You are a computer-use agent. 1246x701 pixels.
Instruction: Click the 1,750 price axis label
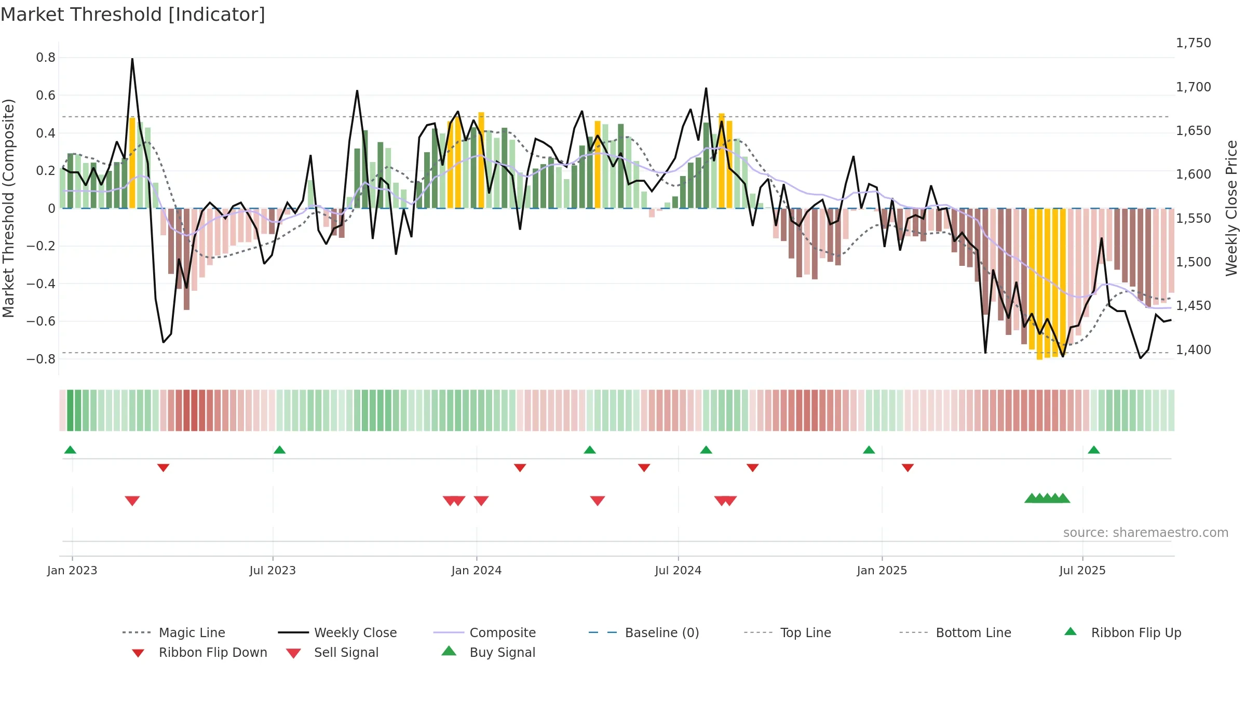click(1194, 43)
